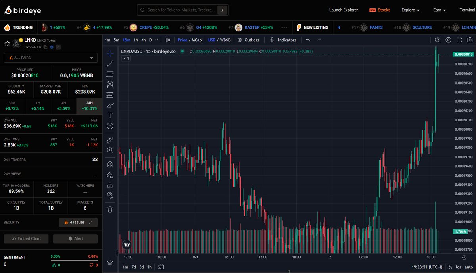The height and width of the screenshot is (273, 476).
Task: Open the go-to-date calendar icon
Action: [161, 267]
